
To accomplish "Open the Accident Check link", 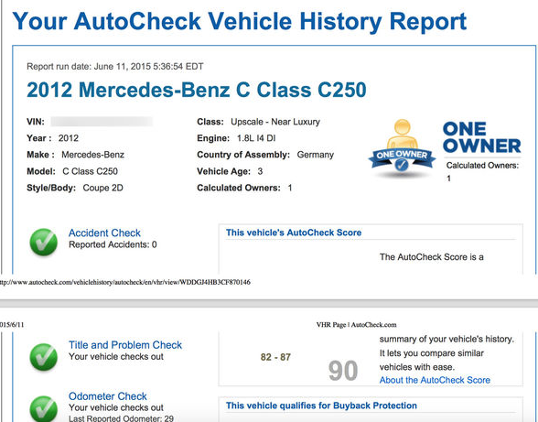I will click(x=104, y=233).
